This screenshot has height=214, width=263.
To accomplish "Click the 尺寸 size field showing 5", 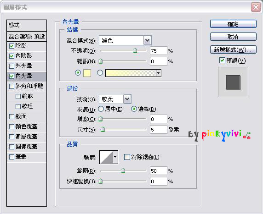I will tap(159, 129).
